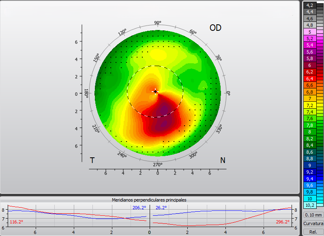Click the 210° angle label
Viewport: 324px width, 236px height.
coord(96,129)
